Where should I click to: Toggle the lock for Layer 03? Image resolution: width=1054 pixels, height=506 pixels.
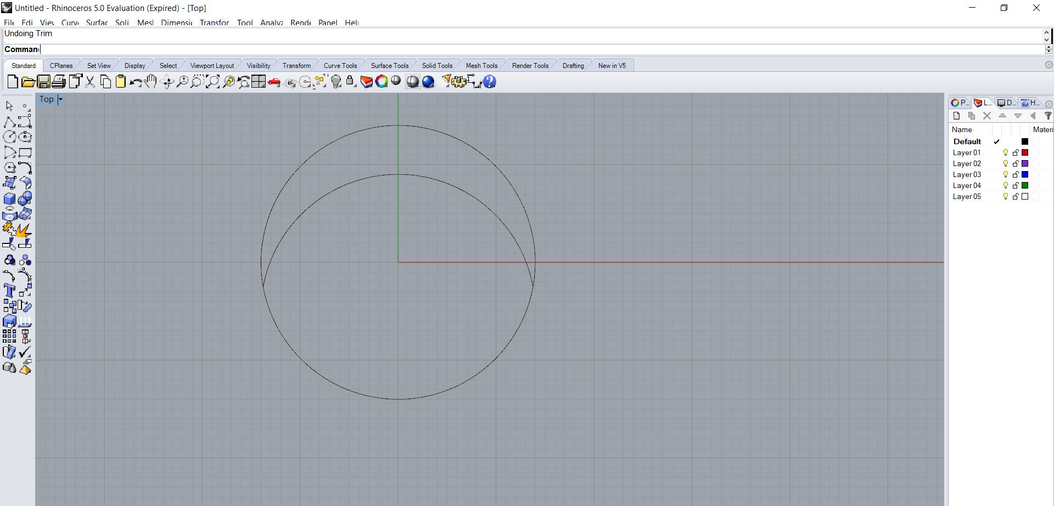pos(1016,175)
